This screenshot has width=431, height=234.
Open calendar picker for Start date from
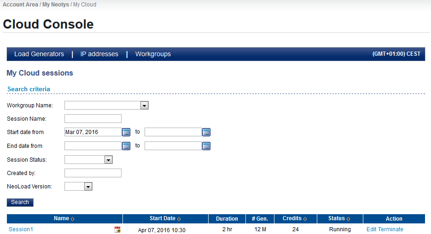click(126, 132)
